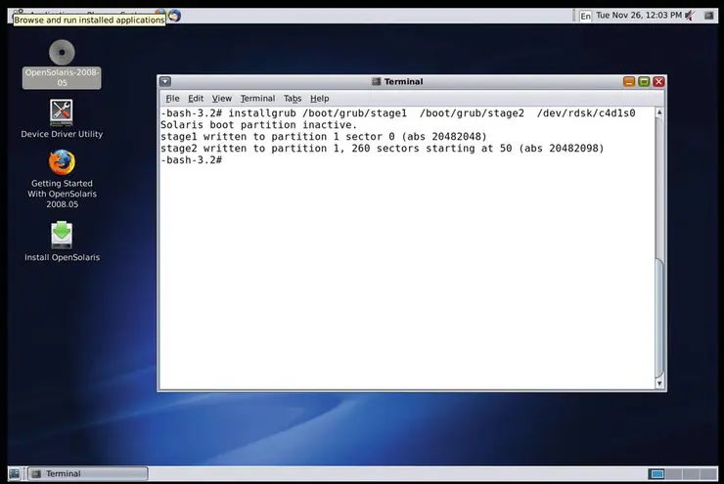
Task: Switch to the first workspace in switcher
Action: tap(656, 473)
